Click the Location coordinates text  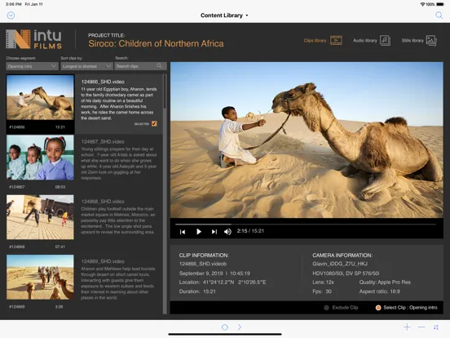[x=223, y=282]
